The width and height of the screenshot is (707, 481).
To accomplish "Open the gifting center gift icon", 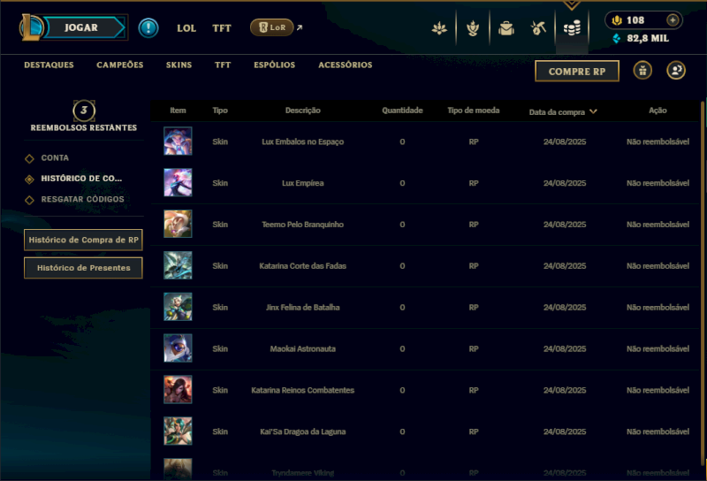I will pyautogui.click(x=642, y=71).
